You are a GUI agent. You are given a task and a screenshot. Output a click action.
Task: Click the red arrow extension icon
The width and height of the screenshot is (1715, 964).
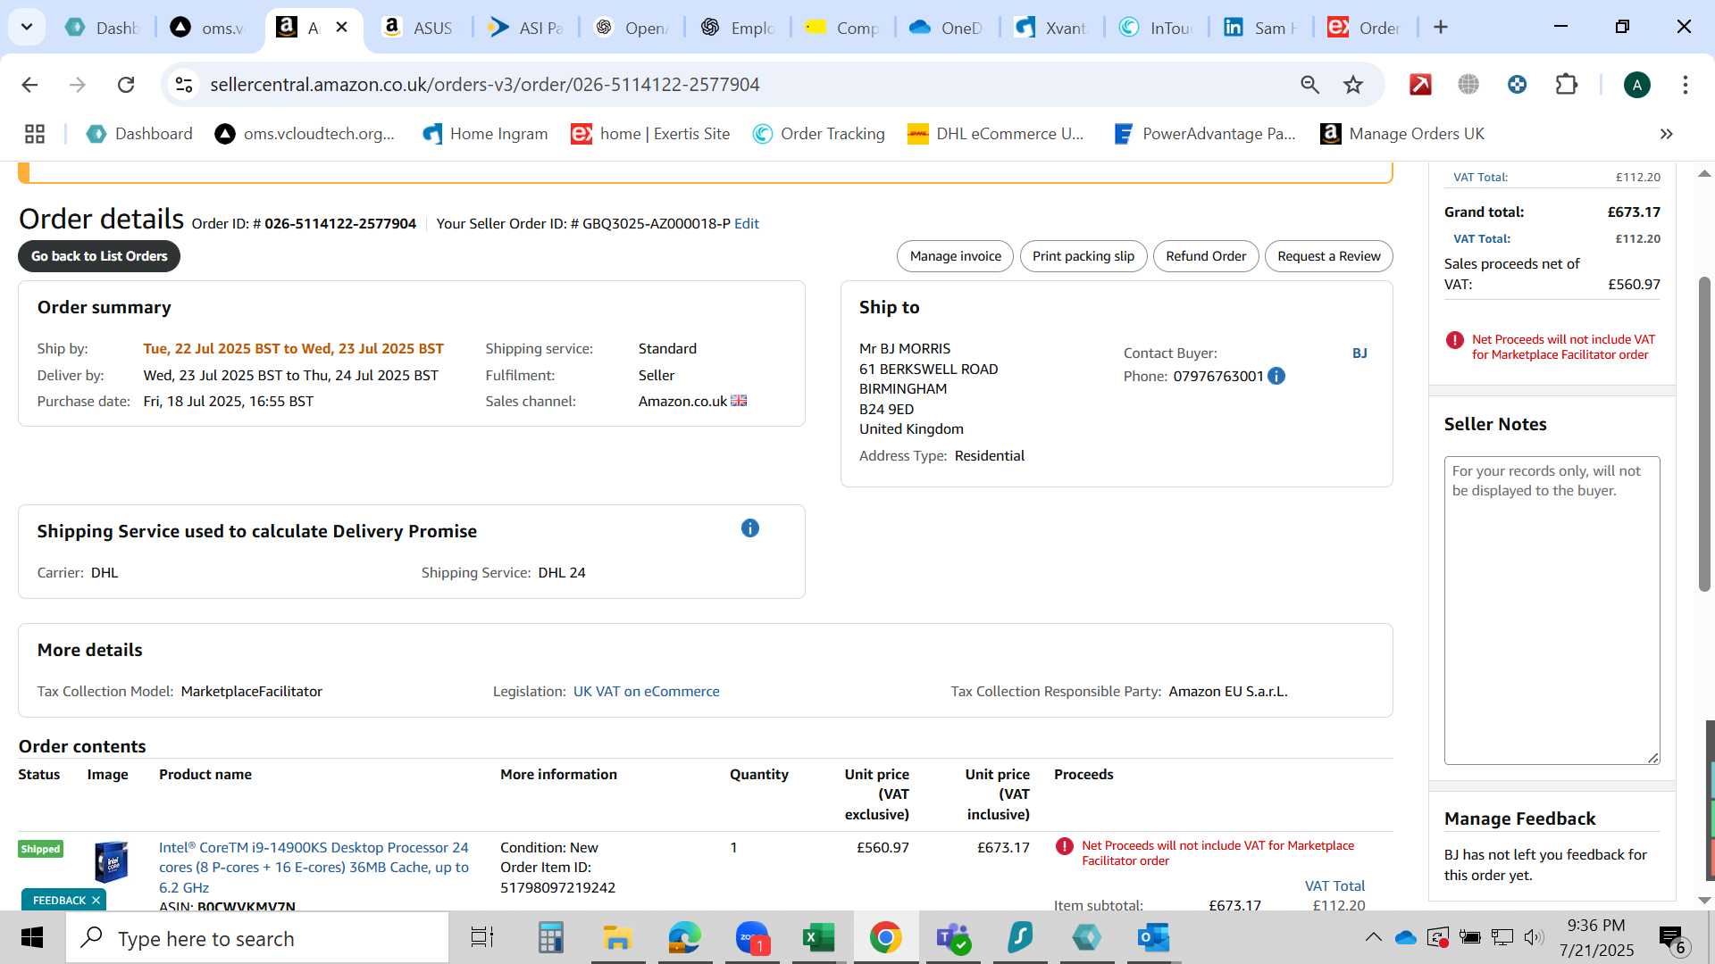tap(1420, 85)
